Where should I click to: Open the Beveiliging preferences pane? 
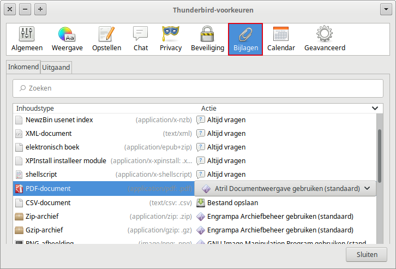[208, 39]
